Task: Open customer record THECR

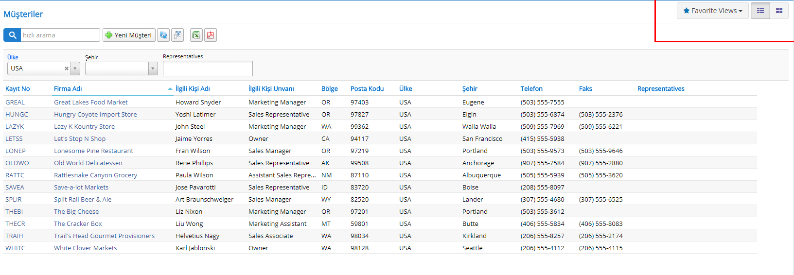Action: pyautogui.click(x=15, y=223)
